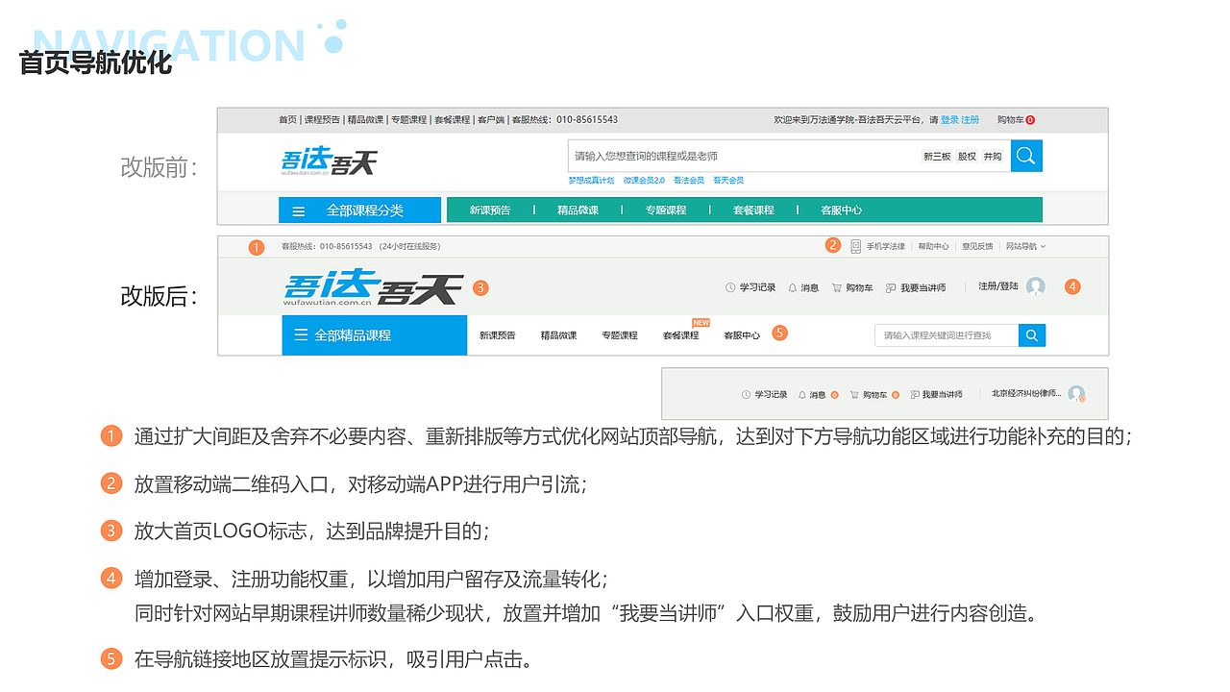The width and height of the screenshot is (1230, 692).
Task: Click into search field 请输入课程关键词进行查找
Action: tap(947, 335)
